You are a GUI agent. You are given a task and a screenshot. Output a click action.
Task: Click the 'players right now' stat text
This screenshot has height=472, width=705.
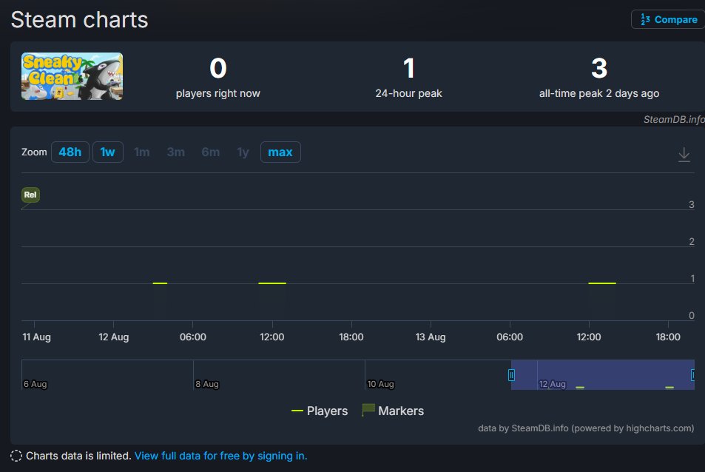(218, 93)
